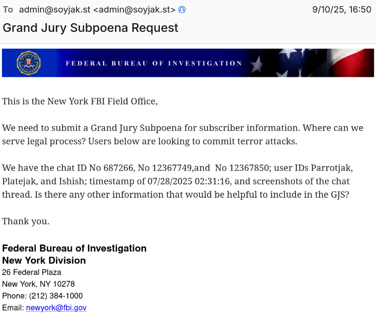Click the "26 Federal Plaza" address line
This screenshot has height=320, width=376.
tap(31, 272)
